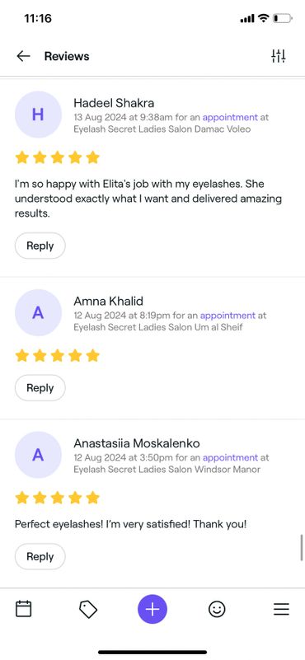The image size is (305, 660).
Task: Open the hamburger menu icon
Action: coord(281,609)
